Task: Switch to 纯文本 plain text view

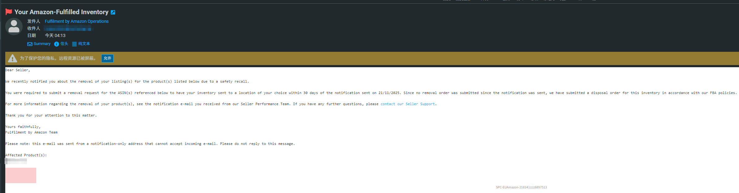Action: (x=84, y=44)
